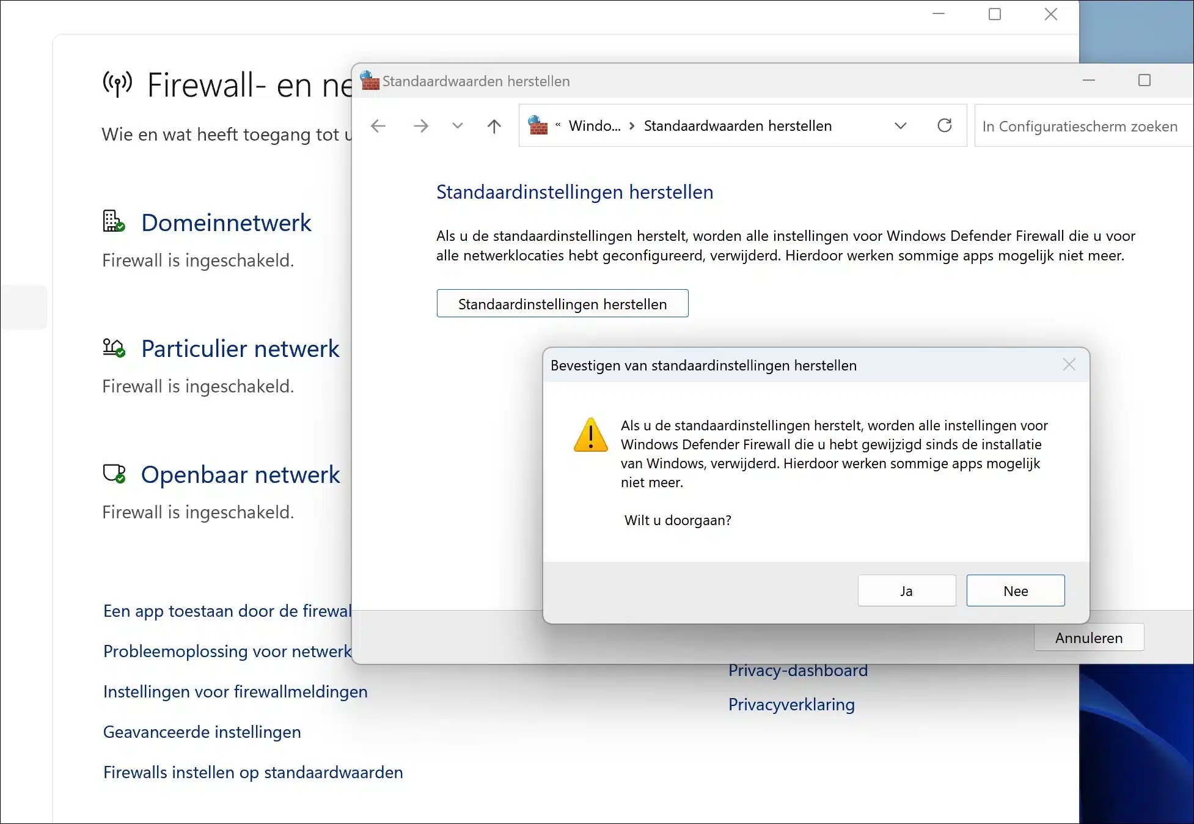This screenshot has height=824, width=1194.
Task: Open Probleemoplossing voor netwerk link
Action: tap(227, 651)
